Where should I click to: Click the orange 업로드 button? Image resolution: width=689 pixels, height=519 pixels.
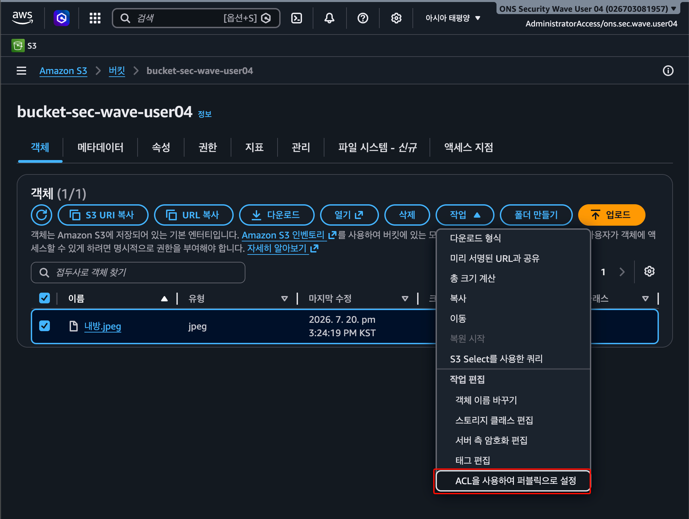[611, 215]
